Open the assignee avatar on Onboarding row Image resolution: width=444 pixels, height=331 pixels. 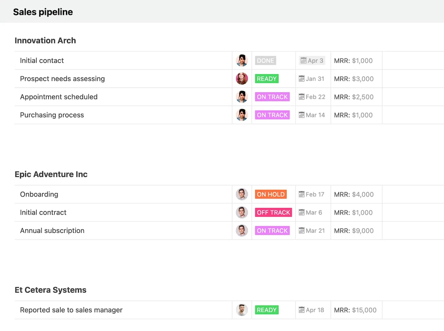tap(242, 194)
